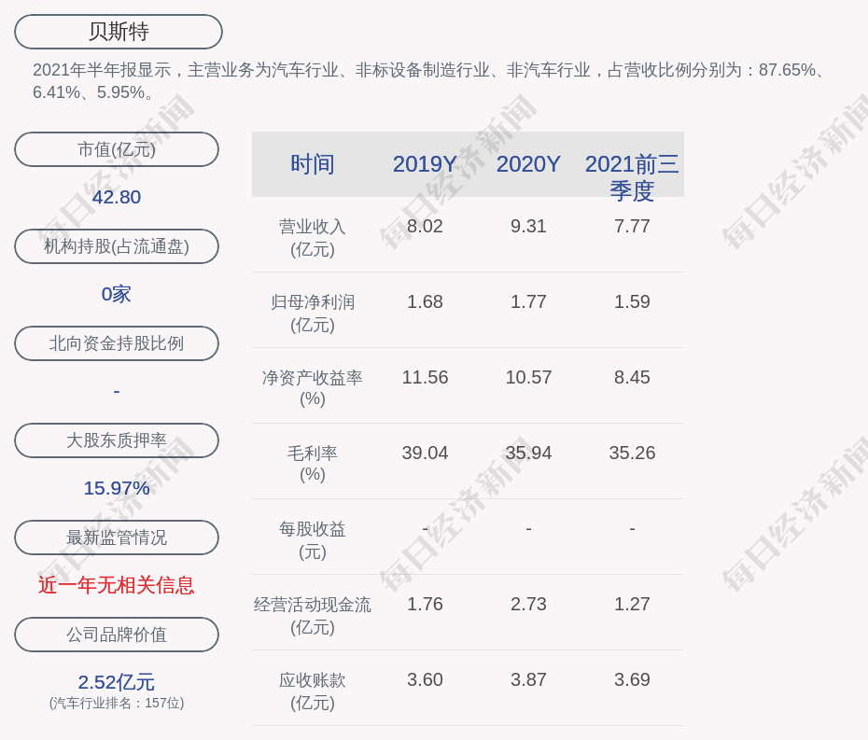Image resolution: width=868 pixels, height=740 pixels.
Task: Click the 大股东质押率 pill
Action: tap(117, 440)
